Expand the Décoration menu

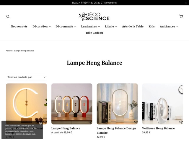(x=41, y=26)
